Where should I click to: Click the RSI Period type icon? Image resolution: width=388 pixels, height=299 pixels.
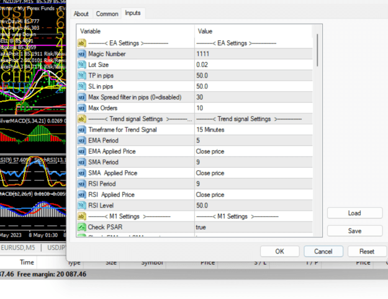[x=82, y=184]
